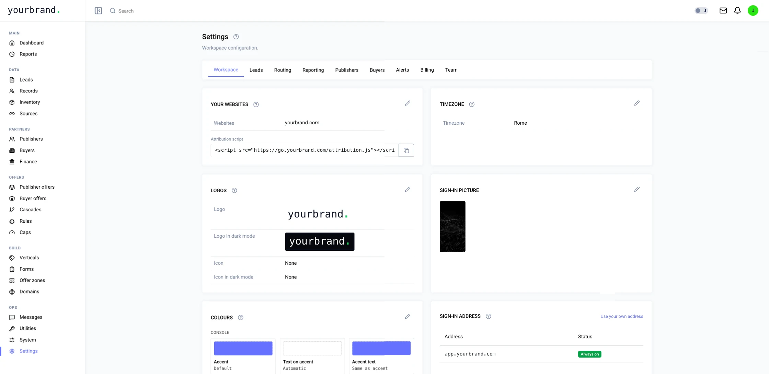Open the Team tab
This screenshot has width=769, height=374.
click(x=451, y=70)
